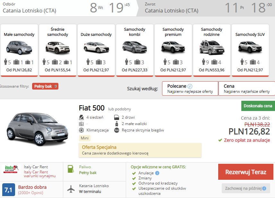Click the W terminalu location text
Screen dimensions: 275x198
(90, 192)
